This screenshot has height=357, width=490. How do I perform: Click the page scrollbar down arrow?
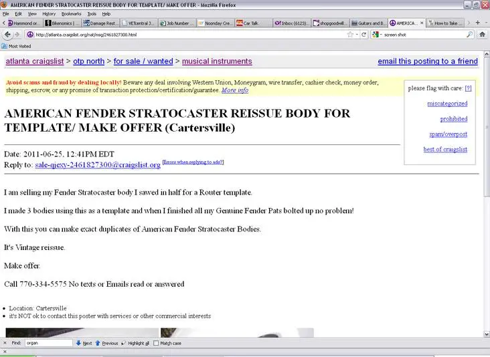point(487,334)
